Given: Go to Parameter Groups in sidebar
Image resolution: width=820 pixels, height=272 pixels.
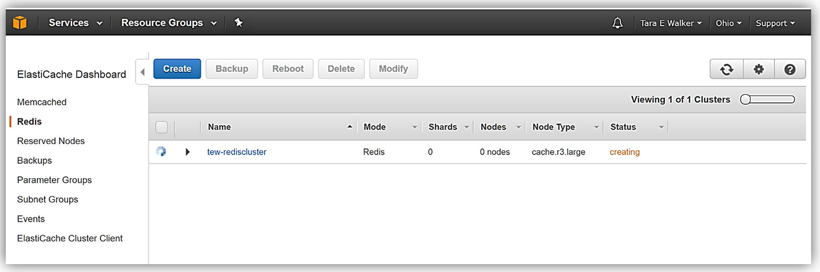Looking at the screenshot, I should 55,180.
